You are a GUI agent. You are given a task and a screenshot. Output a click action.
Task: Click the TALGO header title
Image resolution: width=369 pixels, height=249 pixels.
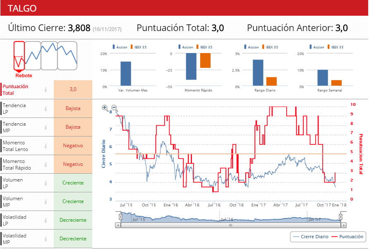(22, 8)
